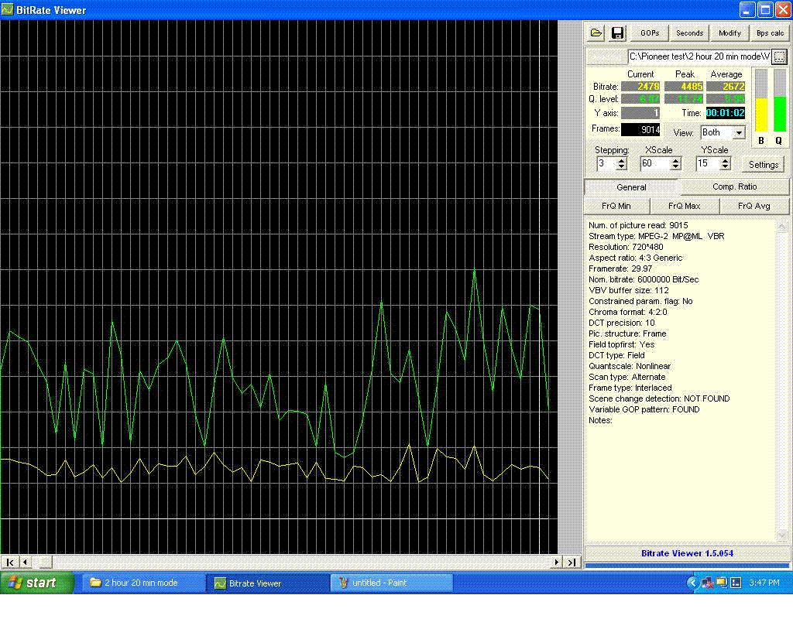Image resolution: width=793 pixels, height=619 pixels.
Task: Jump to graph end with last-frame button
Action: (x=572, y=562)
